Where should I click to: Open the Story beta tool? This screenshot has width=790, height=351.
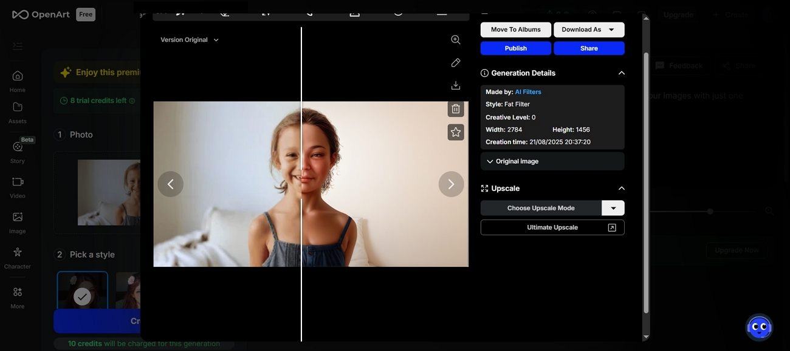coord(18,152)
